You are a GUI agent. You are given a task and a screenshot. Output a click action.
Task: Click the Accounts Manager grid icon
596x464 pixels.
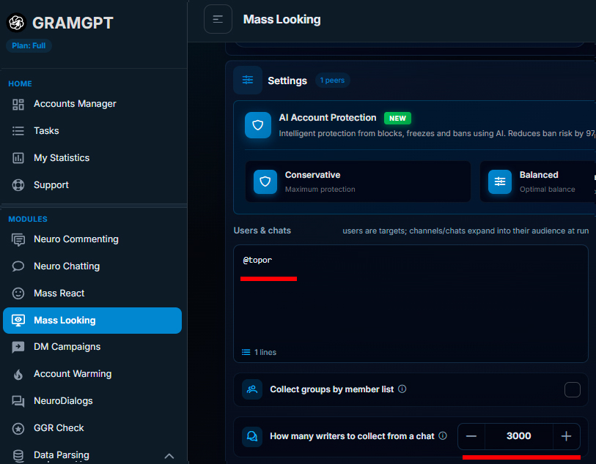pyautogui.click(x=18, y=105)
